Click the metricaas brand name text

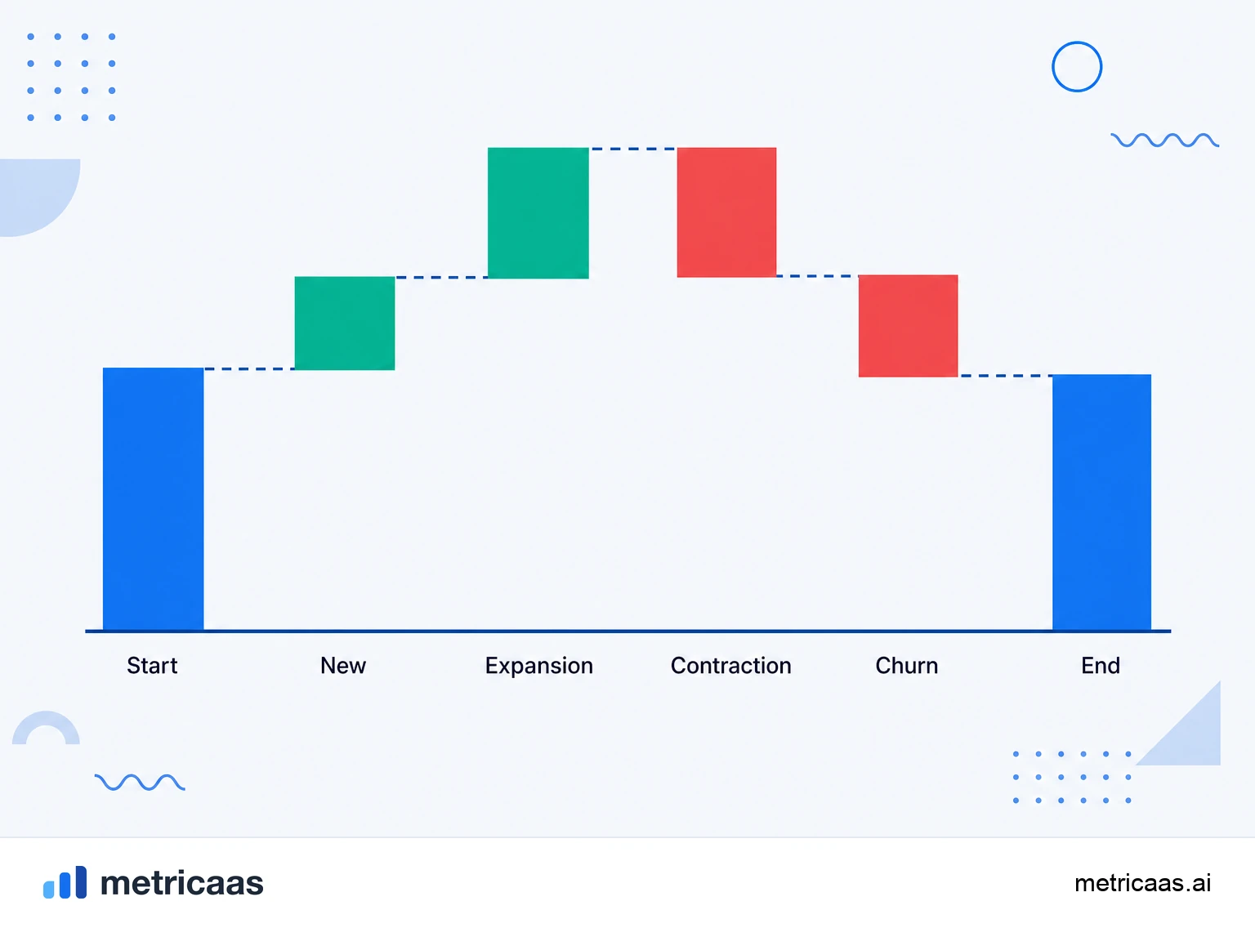(181, 883)
